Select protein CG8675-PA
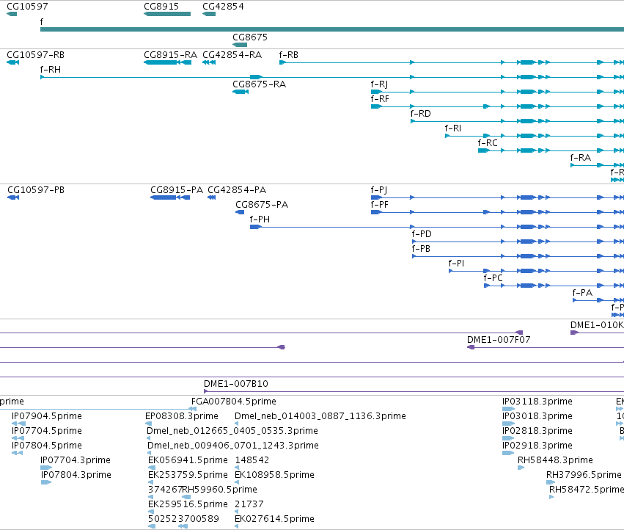 coord(262,205)
